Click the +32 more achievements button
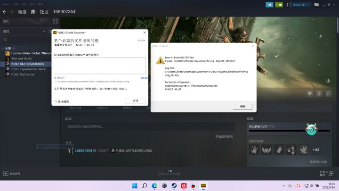Viewport: 339px width, 191px height. 316,149
